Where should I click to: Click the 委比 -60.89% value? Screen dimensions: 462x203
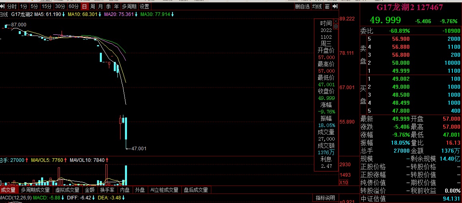(399, 31)
